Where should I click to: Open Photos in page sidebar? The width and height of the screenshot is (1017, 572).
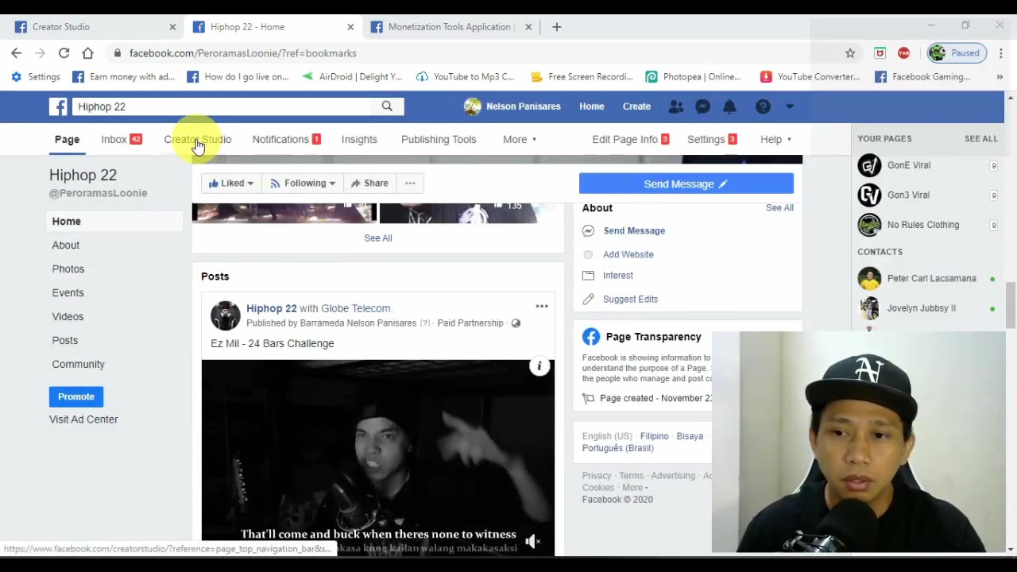pyautogui.click(x=68, y=269)
